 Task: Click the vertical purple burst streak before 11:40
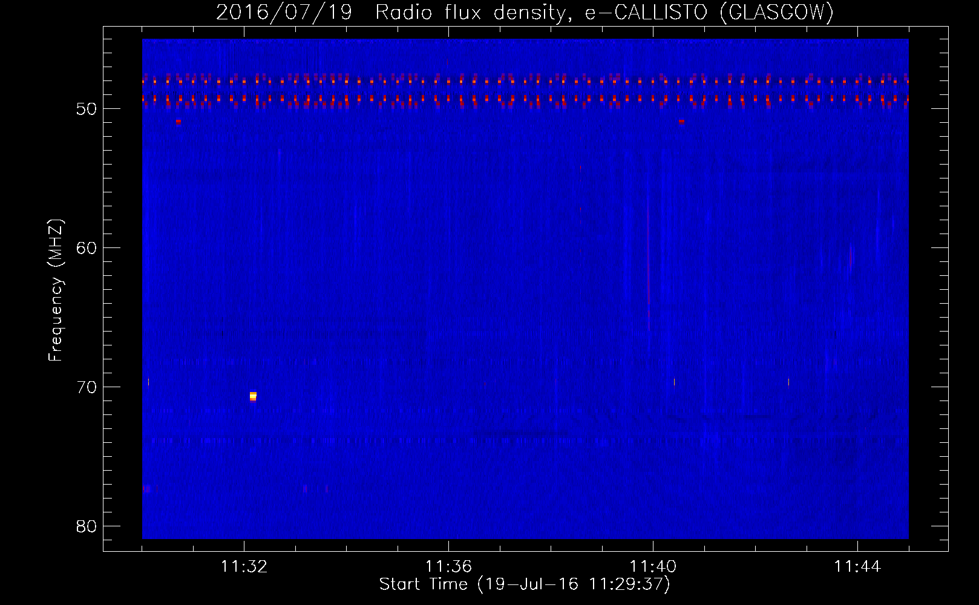click(x=648, y=263)
